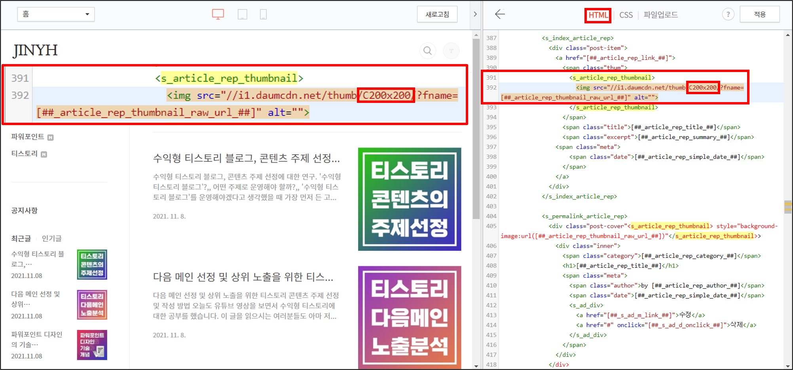Click the code editor scroll down arrow
The image size is (793, 370).
tap(788, 366)
